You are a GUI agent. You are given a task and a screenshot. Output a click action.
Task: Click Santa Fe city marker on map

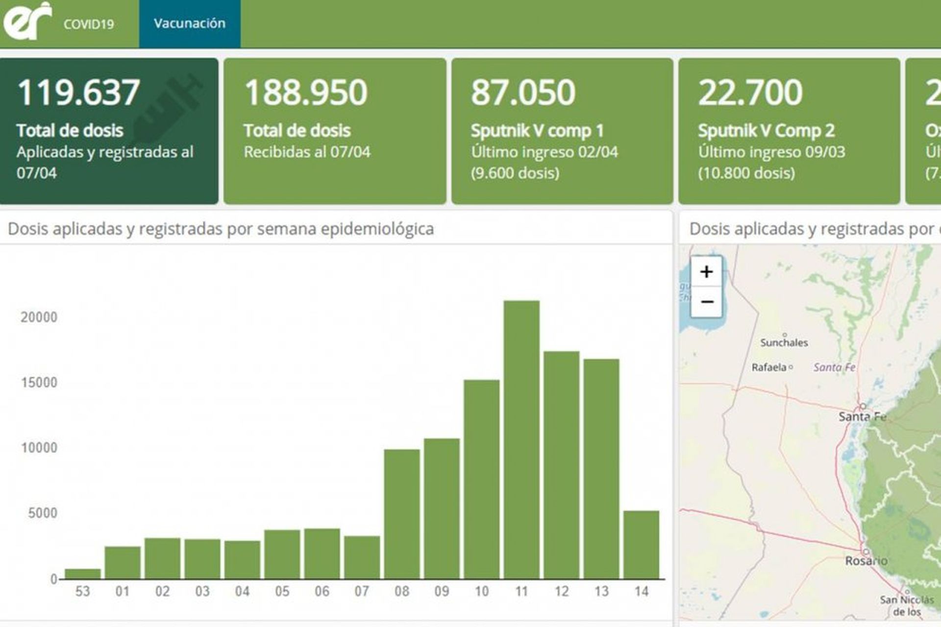point(863,407)
